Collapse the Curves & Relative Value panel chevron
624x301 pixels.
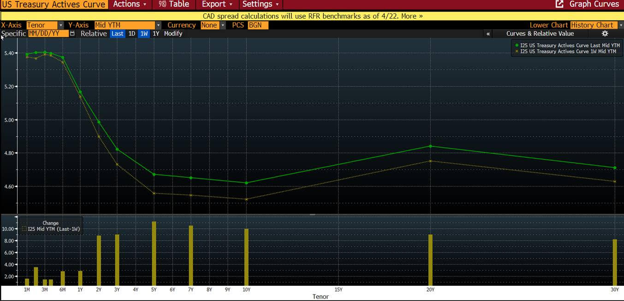click(488, 34)
